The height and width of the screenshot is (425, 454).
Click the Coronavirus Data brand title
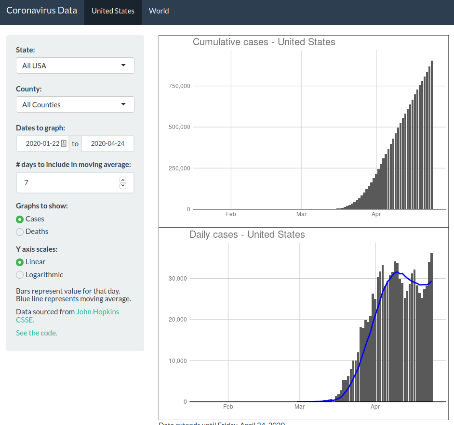coord(42,11)
